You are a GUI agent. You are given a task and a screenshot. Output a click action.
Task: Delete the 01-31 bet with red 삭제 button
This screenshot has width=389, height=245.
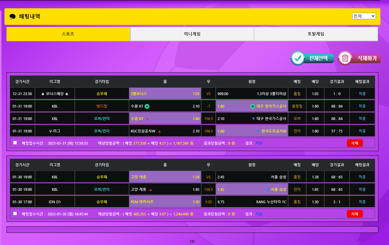coord(355,143)
